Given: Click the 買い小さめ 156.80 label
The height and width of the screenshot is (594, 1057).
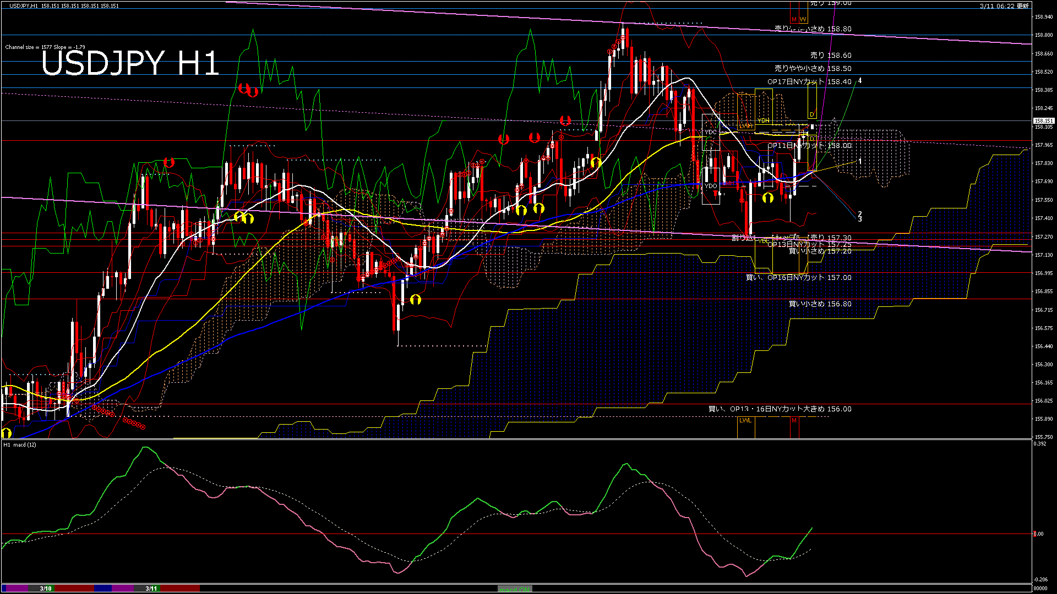Looking at the screenshot, I should pos(820,304).
